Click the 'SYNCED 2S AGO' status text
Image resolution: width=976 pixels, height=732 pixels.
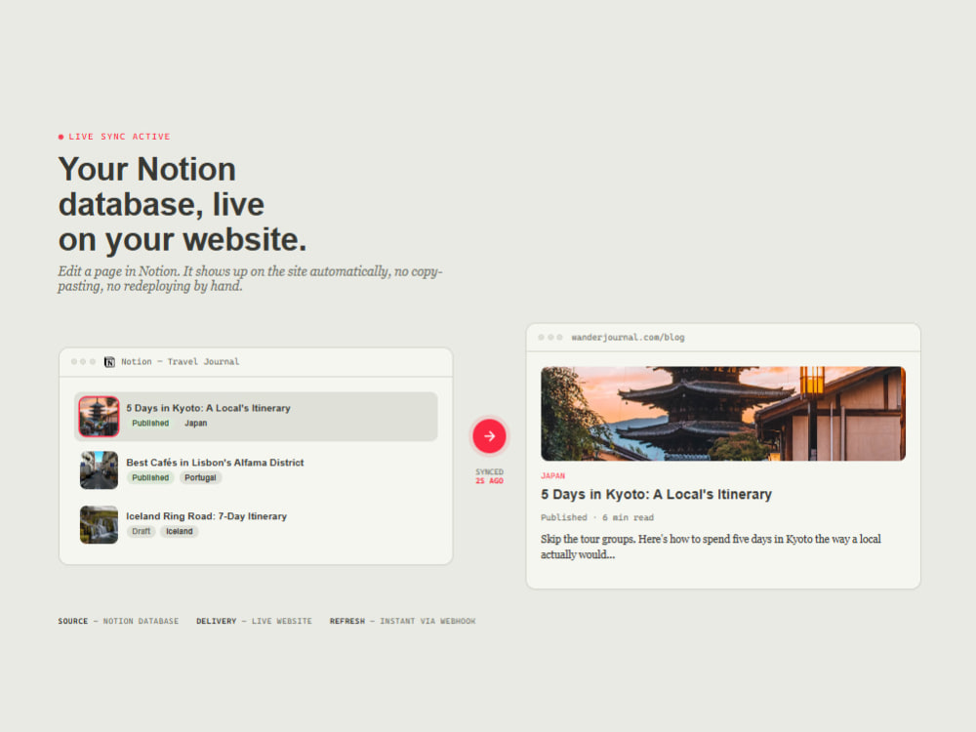click(x=489, y=476)
